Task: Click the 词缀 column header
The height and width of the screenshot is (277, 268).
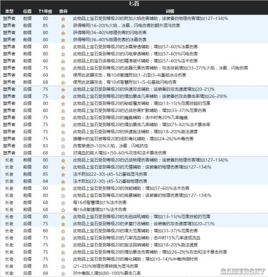Action: (170, 11)
